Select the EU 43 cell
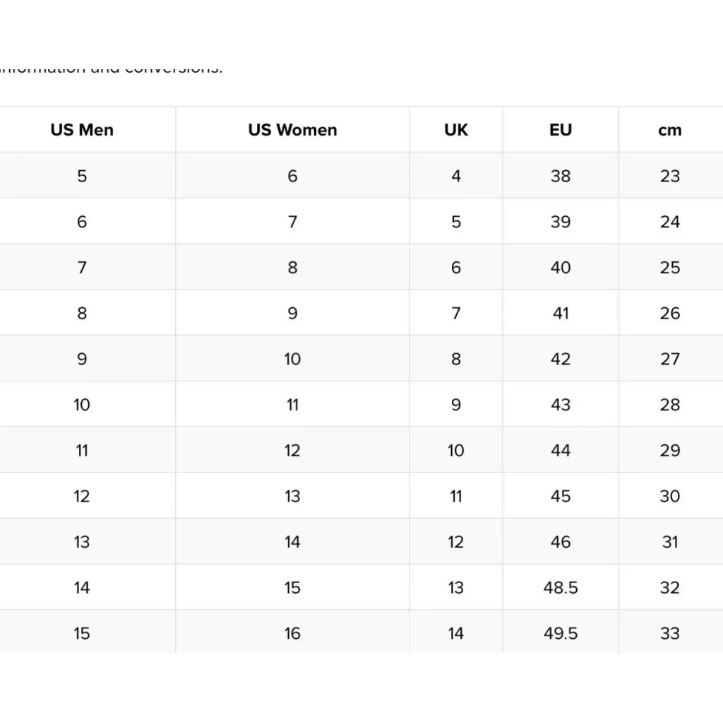 pos(561,405)
